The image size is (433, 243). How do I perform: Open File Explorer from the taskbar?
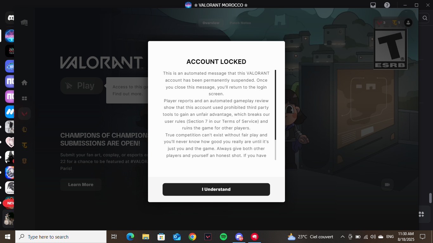tap(145, 237)
